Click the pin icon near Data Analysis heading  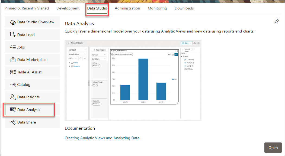point(277,21)
